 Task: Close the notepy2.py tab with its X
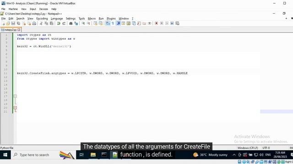[x=19, y=30]
